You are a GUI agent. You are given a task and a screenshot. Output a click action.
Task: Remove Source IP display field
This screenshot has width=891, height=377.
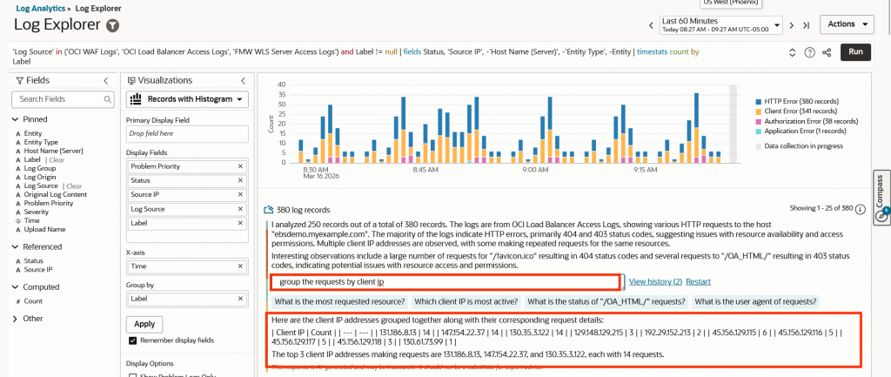coord(240,194)
